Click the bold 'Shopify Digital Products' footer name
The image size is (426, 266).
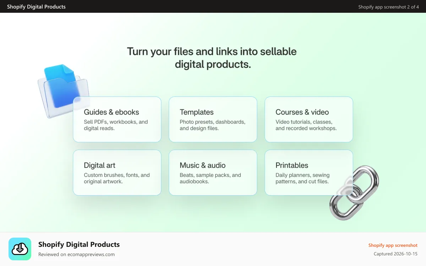tap(79, 244)
